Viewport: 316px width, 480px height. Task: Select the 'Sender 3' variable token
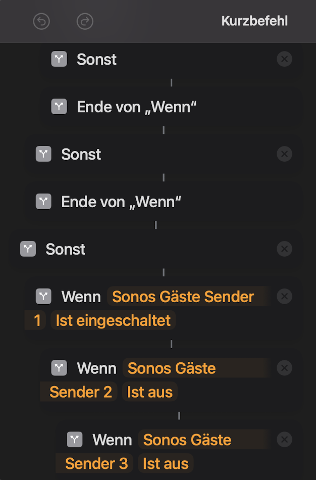96,464
